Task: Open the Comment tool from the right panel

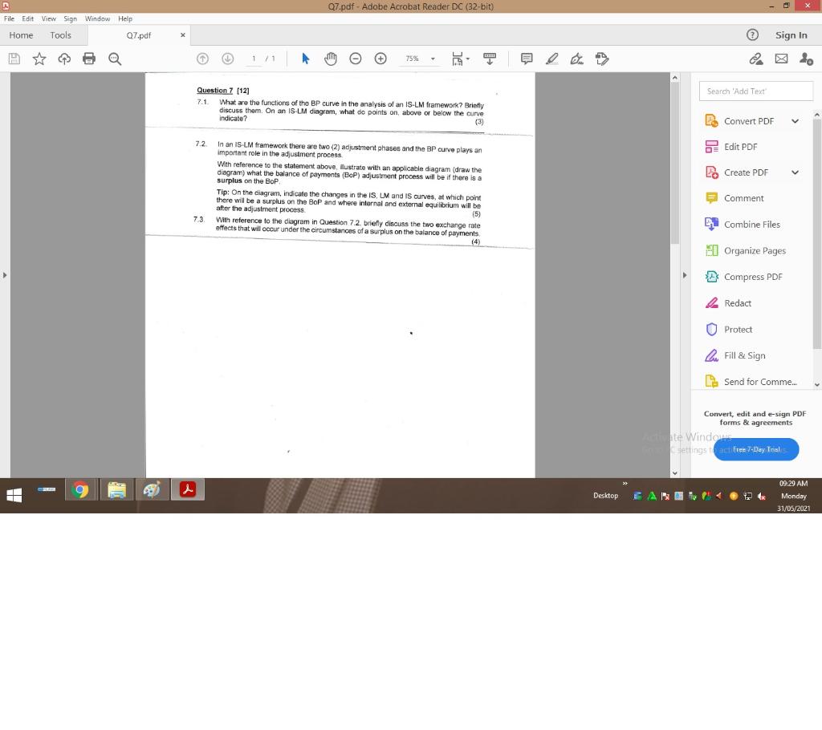Action: [743, 198]
